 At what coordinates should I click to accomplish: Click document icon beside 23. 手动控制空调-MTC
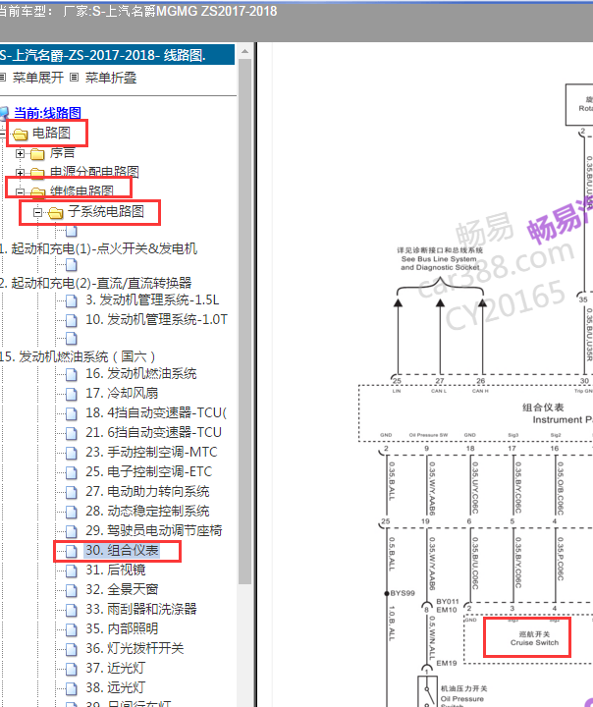tap(72, 453)
